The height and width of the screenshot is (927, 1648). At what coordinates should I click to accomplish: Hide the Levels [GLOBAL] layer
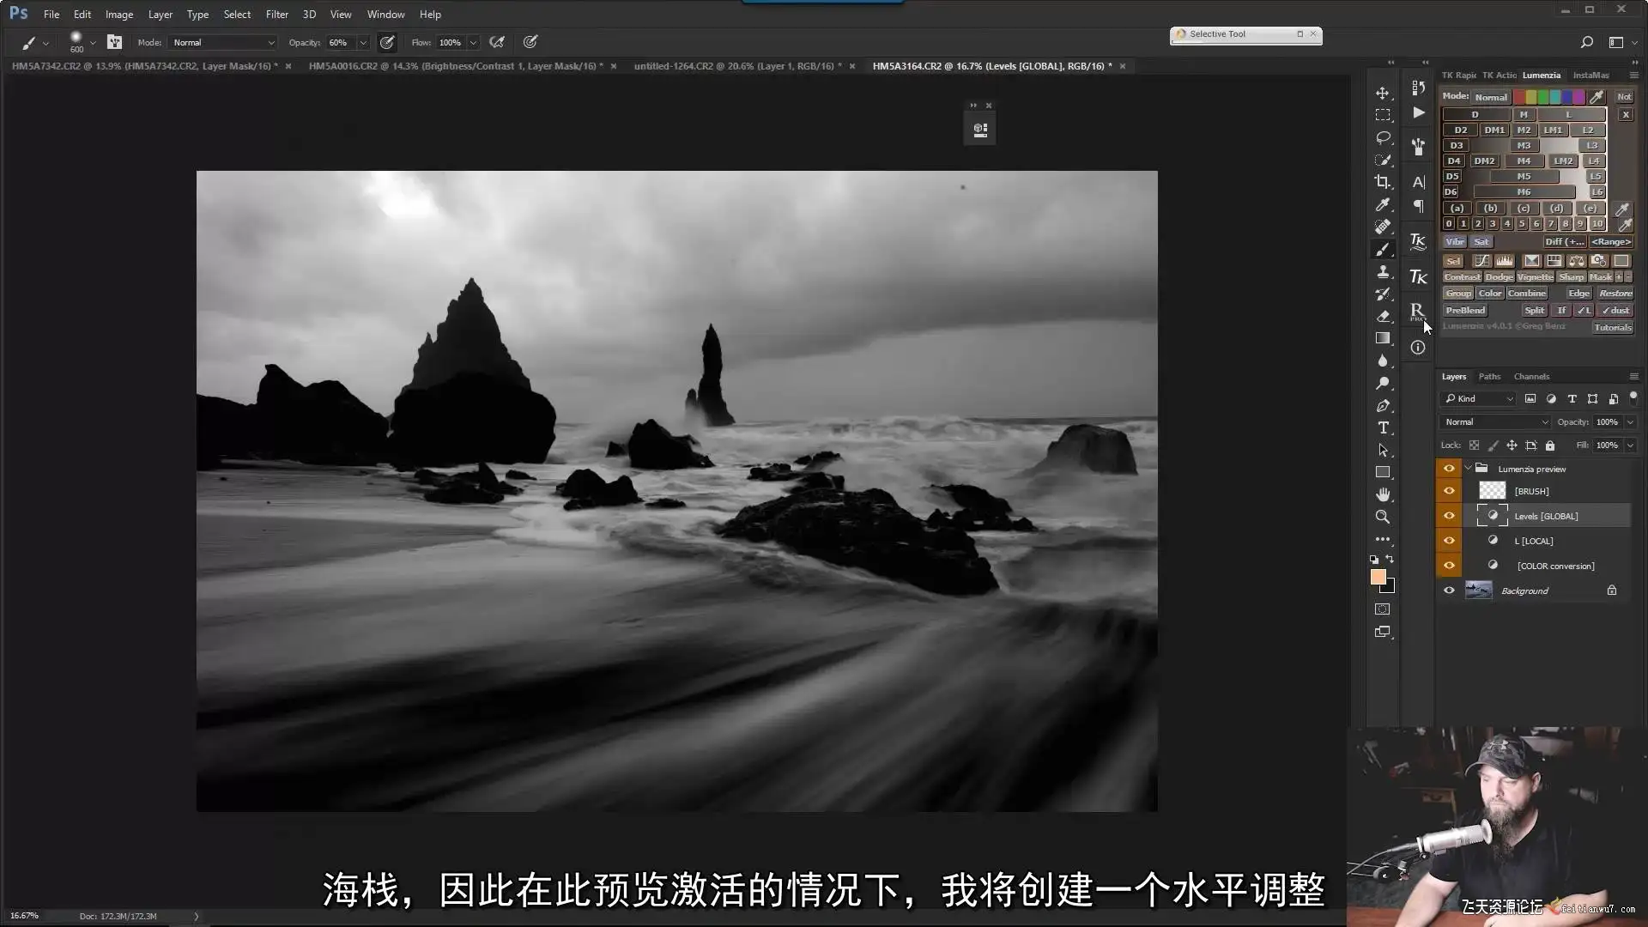point(1449,516)
